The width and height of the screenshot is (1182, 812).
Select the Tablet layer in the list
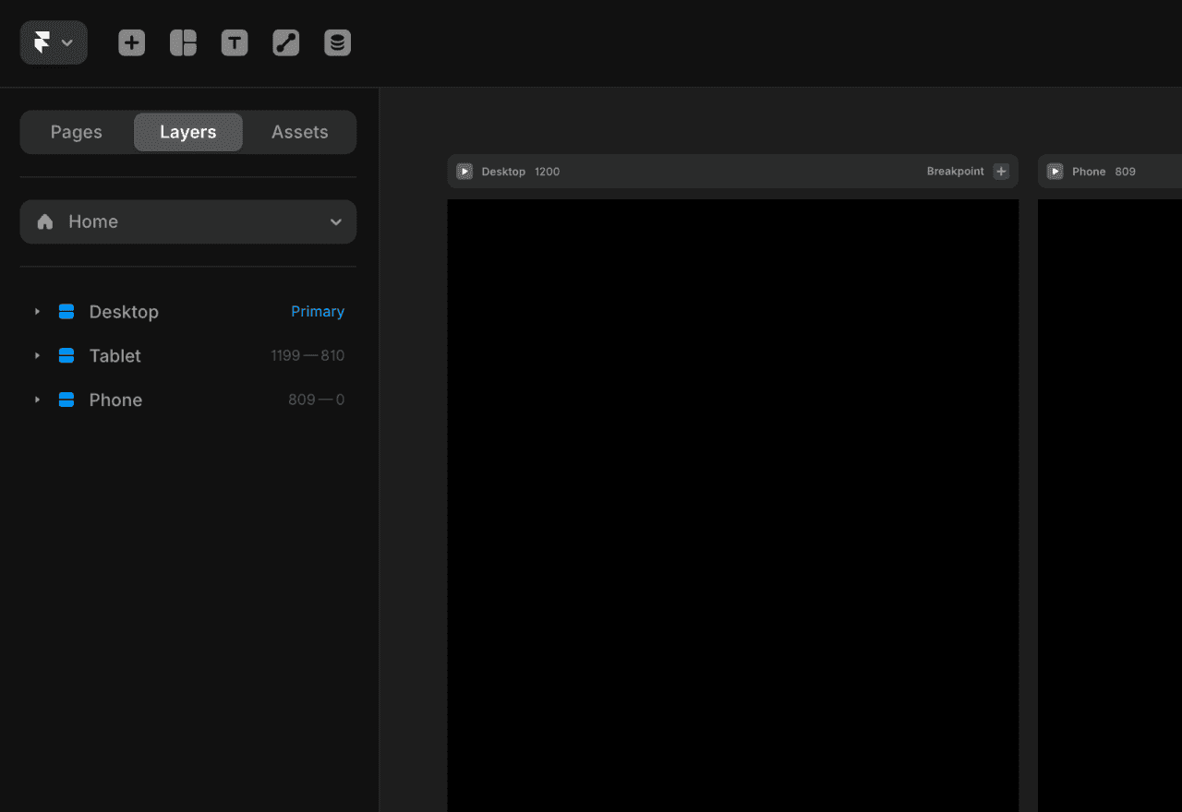coord(188,355)
